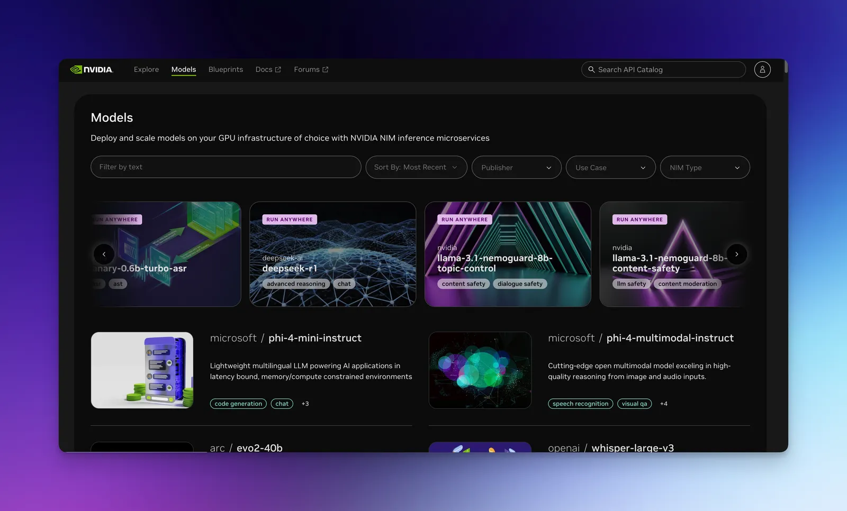847x511 pixels.
Task: Open the user account profile icon
Action: coord(762,69)
